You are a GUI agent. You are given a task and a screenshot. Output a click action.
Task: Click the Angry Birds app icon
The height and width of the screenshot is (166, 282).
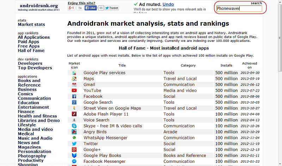pos(74,132)
